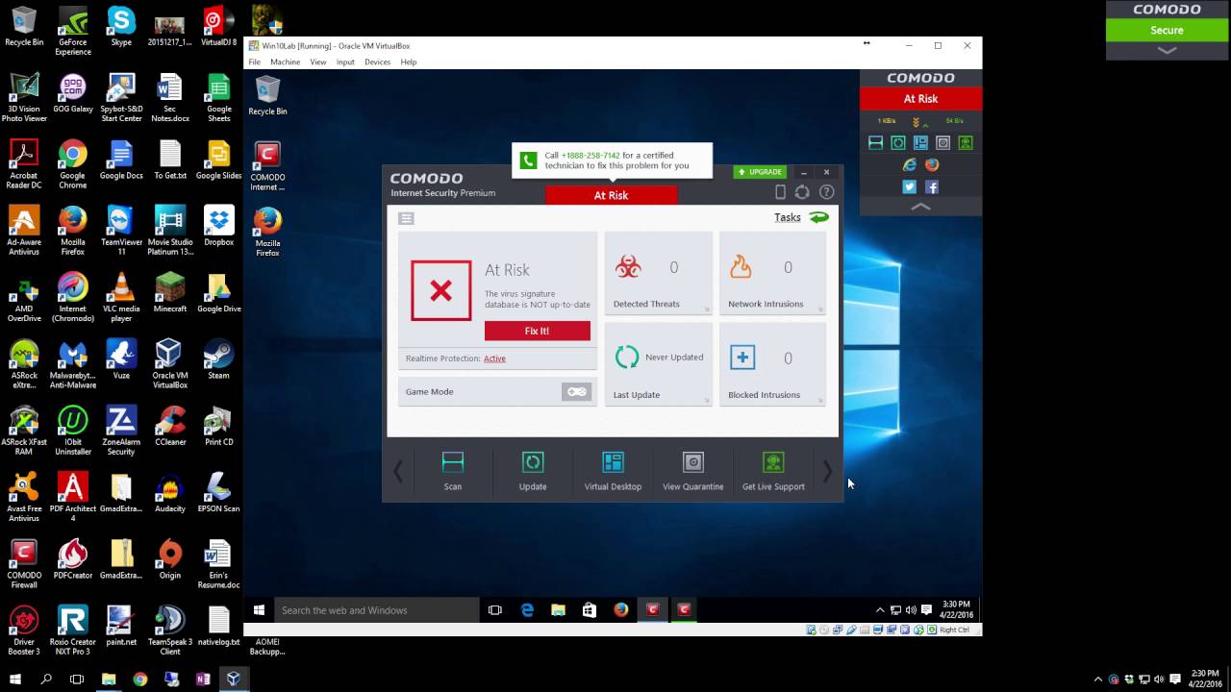Open VirtualBox Help menu
This screenshot has height=692, width=1231.
(409, 62)
